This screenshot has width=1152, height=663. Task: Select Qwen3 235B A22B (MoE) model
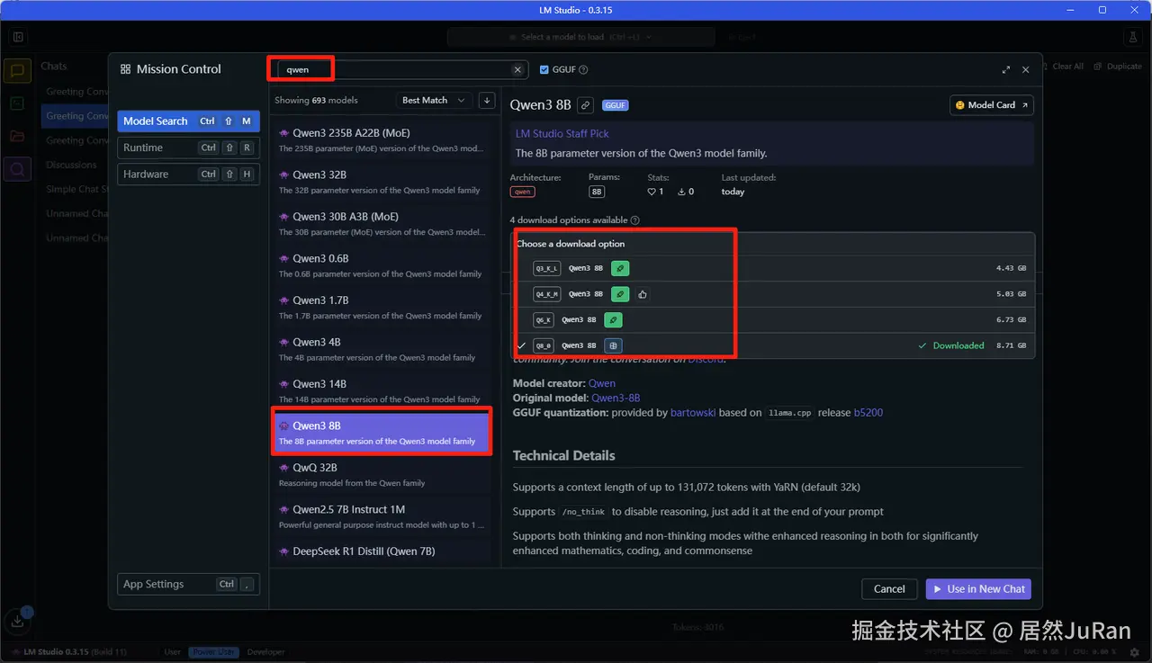coord(383,140)
